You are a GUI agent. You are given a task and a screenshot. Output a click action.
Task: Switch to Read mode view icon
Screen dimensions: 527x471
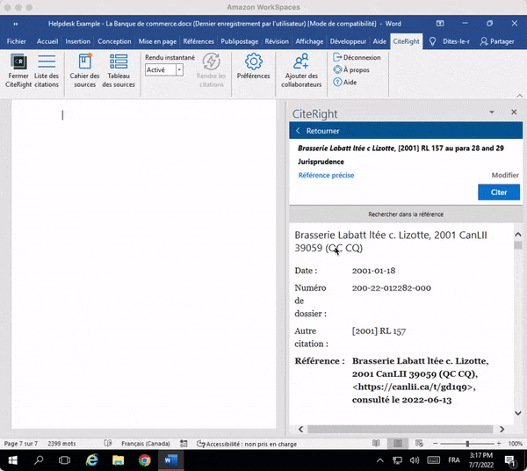(x=377, y=444)
